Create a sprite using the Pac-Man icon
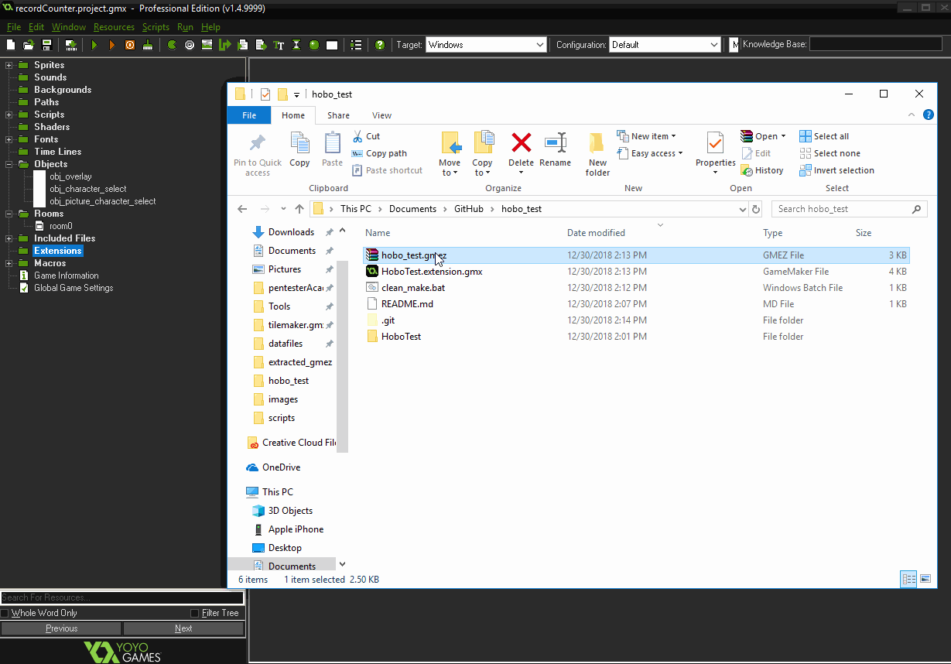Screen dimensions: 951x664 click(x=171, y=45)
